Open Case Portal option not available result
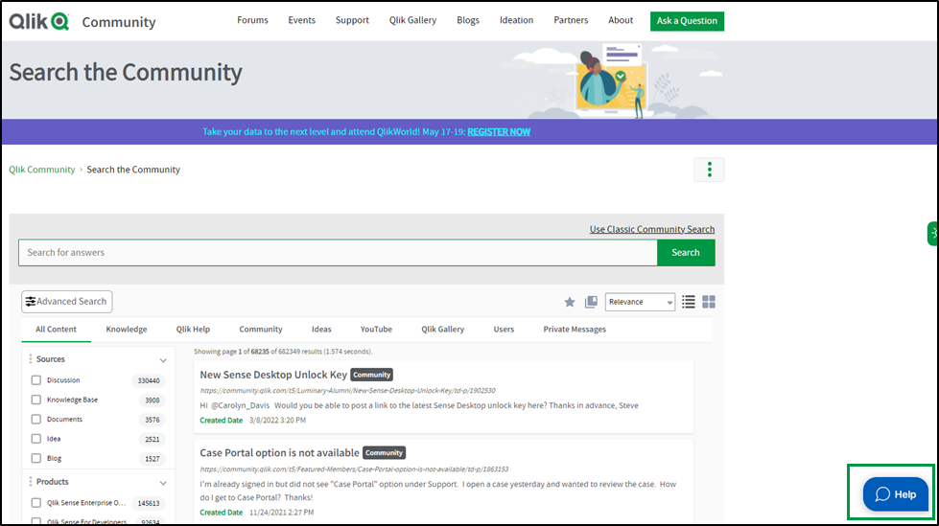939x526 pixels. click(280, 453)
